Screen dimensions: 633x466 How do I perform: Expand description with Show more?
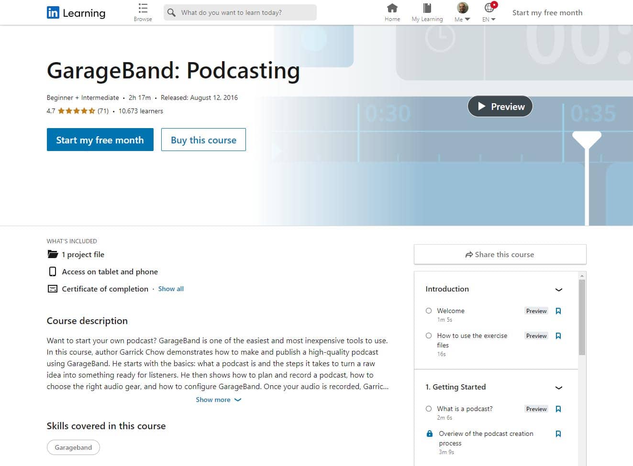click(218, 400)
